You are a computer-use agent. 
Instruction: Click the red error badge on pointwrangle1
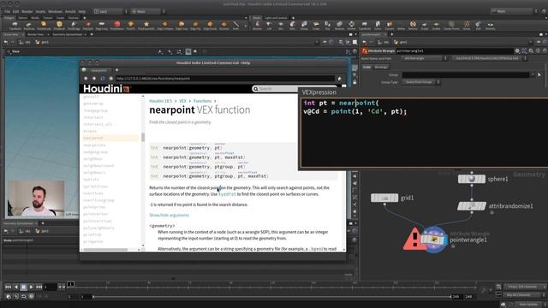414,240
